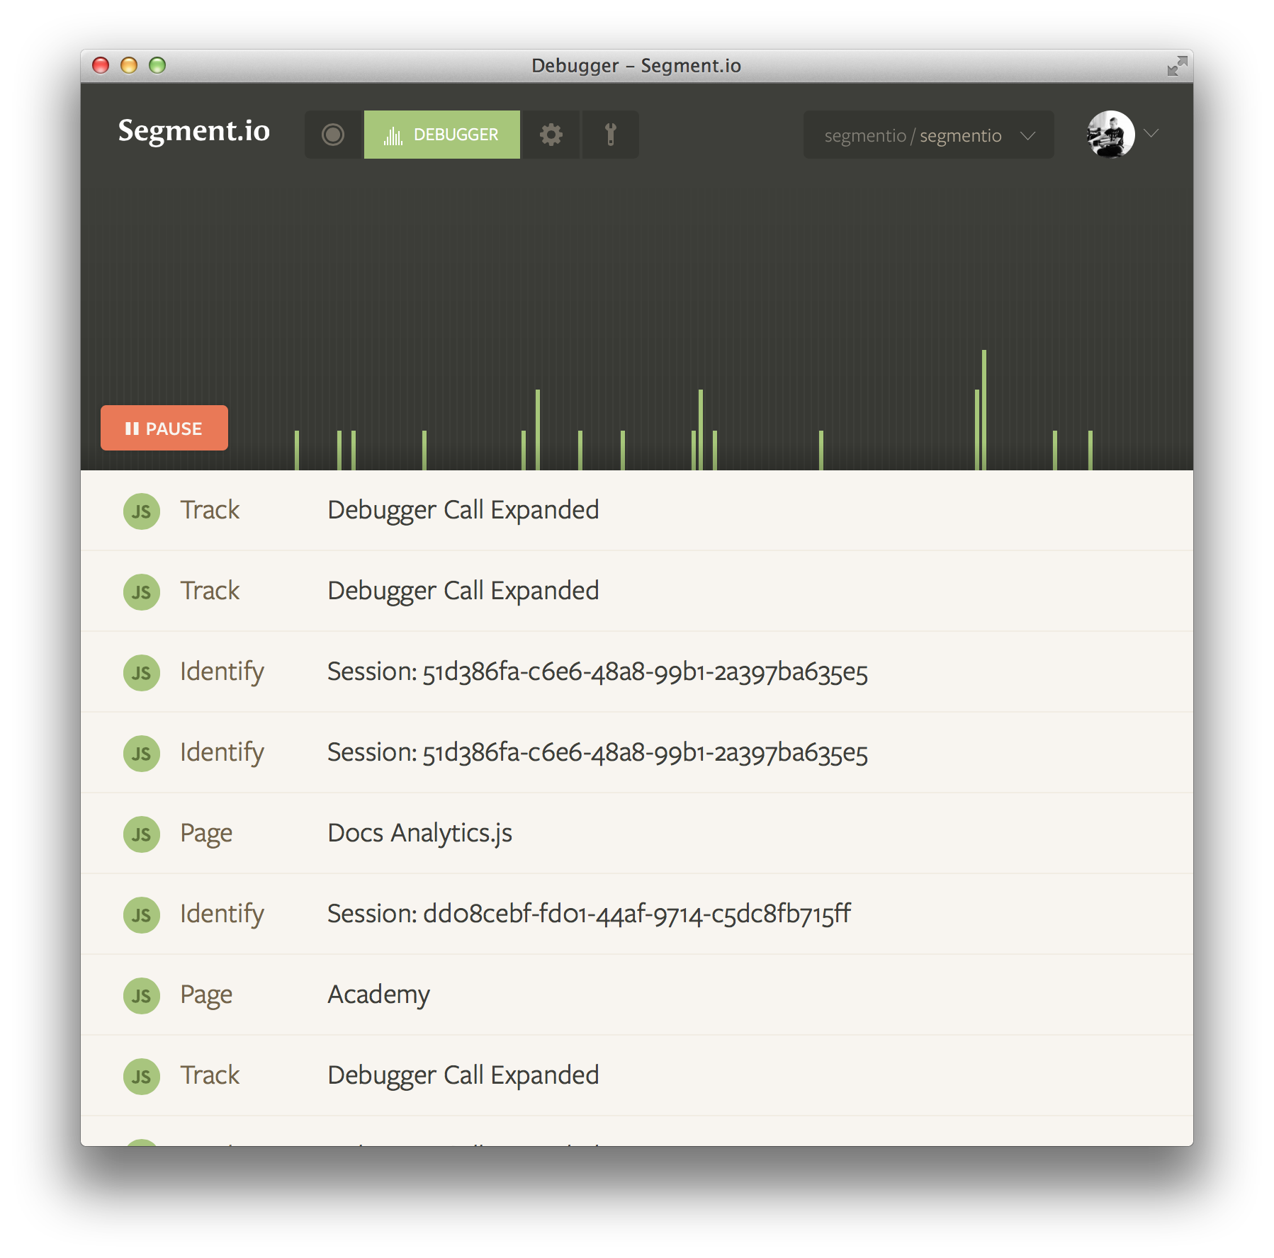Expand the Identify session dd08cebf event row

point(637,914)
